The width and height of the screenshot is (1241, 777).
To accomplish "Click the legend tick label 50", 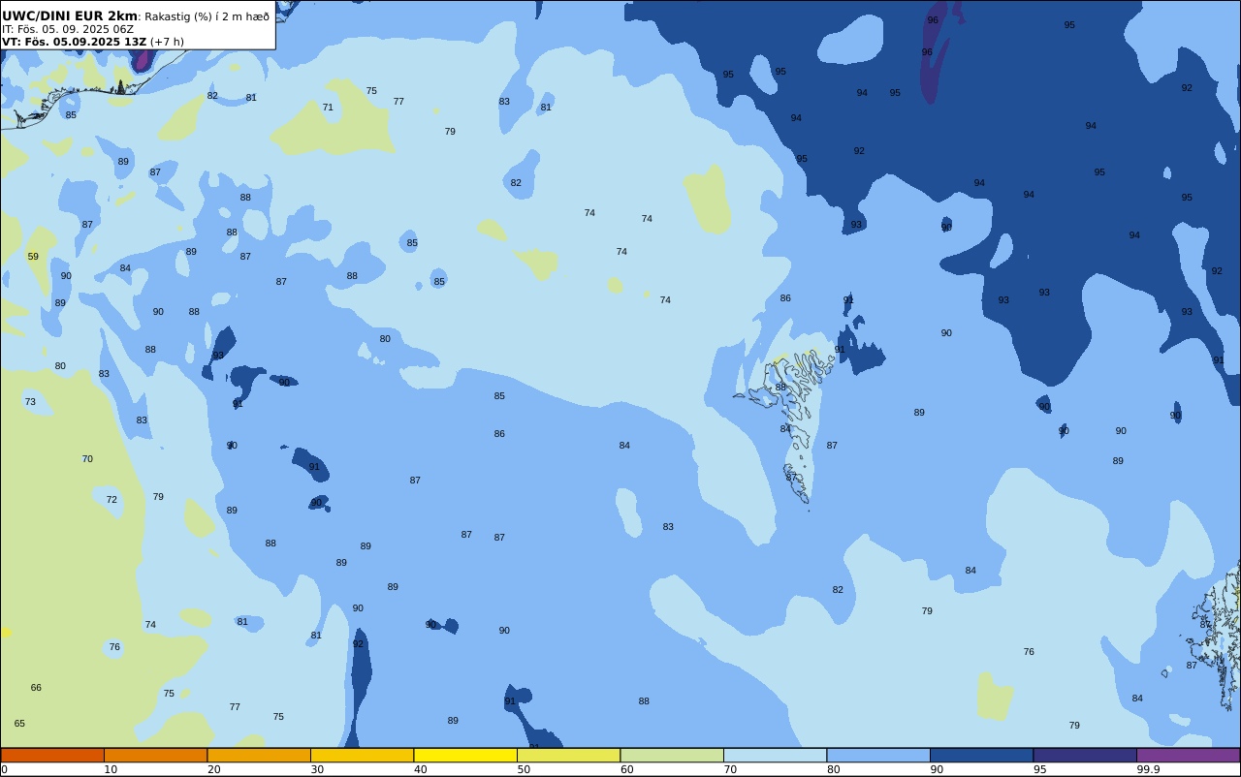I will [524, 769].
